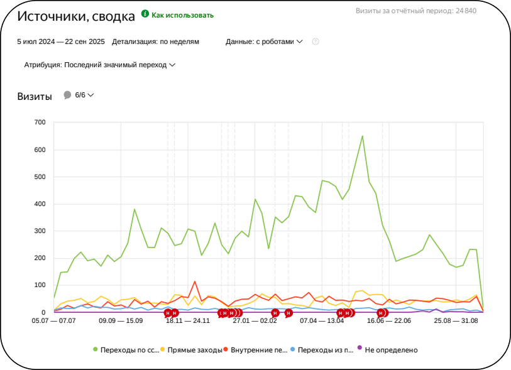This screenshot has height=370, width=511.
Task: Click the grey question mark help icon
Action: [315, 41]
